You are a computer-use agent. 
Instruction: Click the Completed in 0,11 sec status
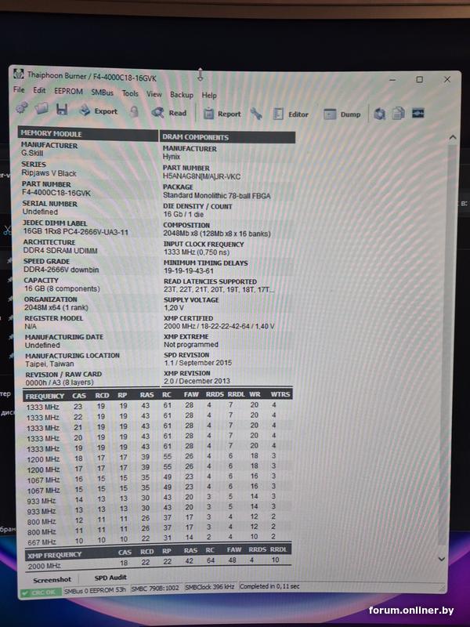(269, 586)
